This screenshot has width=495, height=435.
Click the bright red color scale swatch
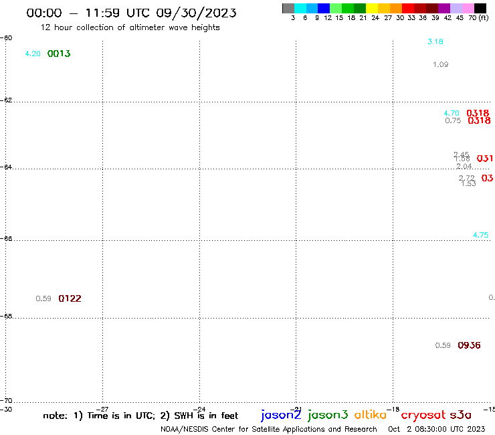pyautogui.click(x=408, y=8)
